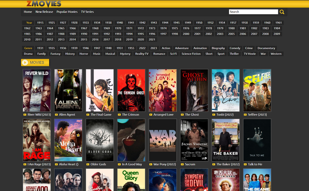Select year 2010 filter

pyautogui.click(x=27, y=40)
